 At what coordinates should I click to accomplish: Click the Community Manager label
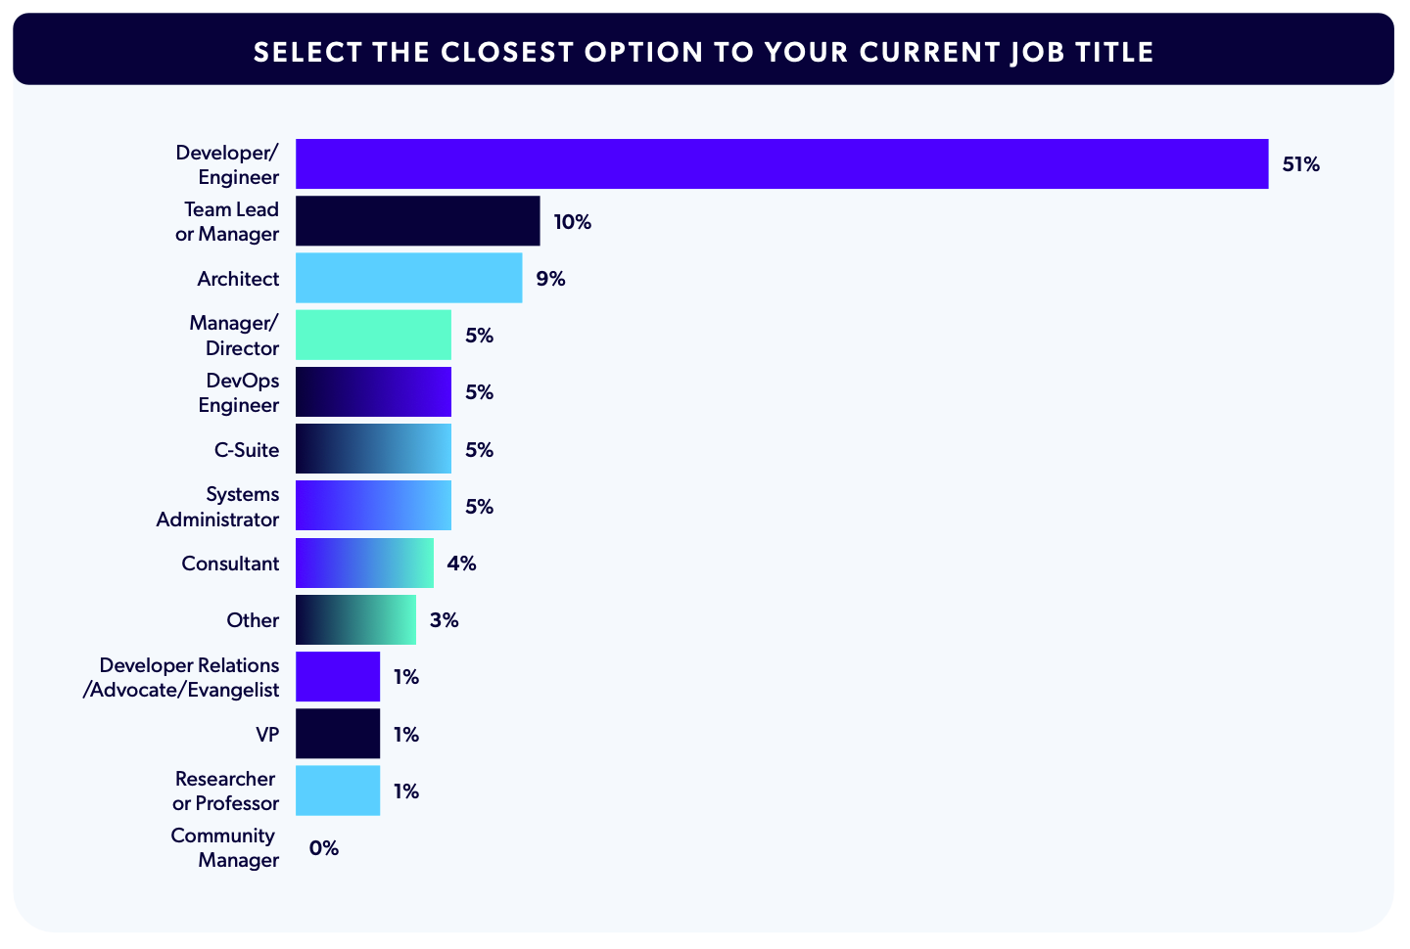(224, 848)
